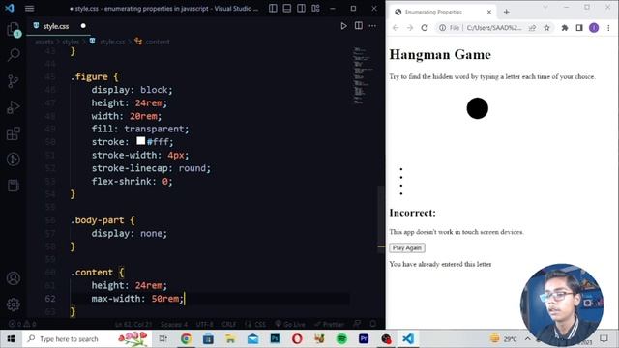619x348 pixels.
Task: Open Windows Start menu
Action: pyautogui.click(x=11, y=339)
